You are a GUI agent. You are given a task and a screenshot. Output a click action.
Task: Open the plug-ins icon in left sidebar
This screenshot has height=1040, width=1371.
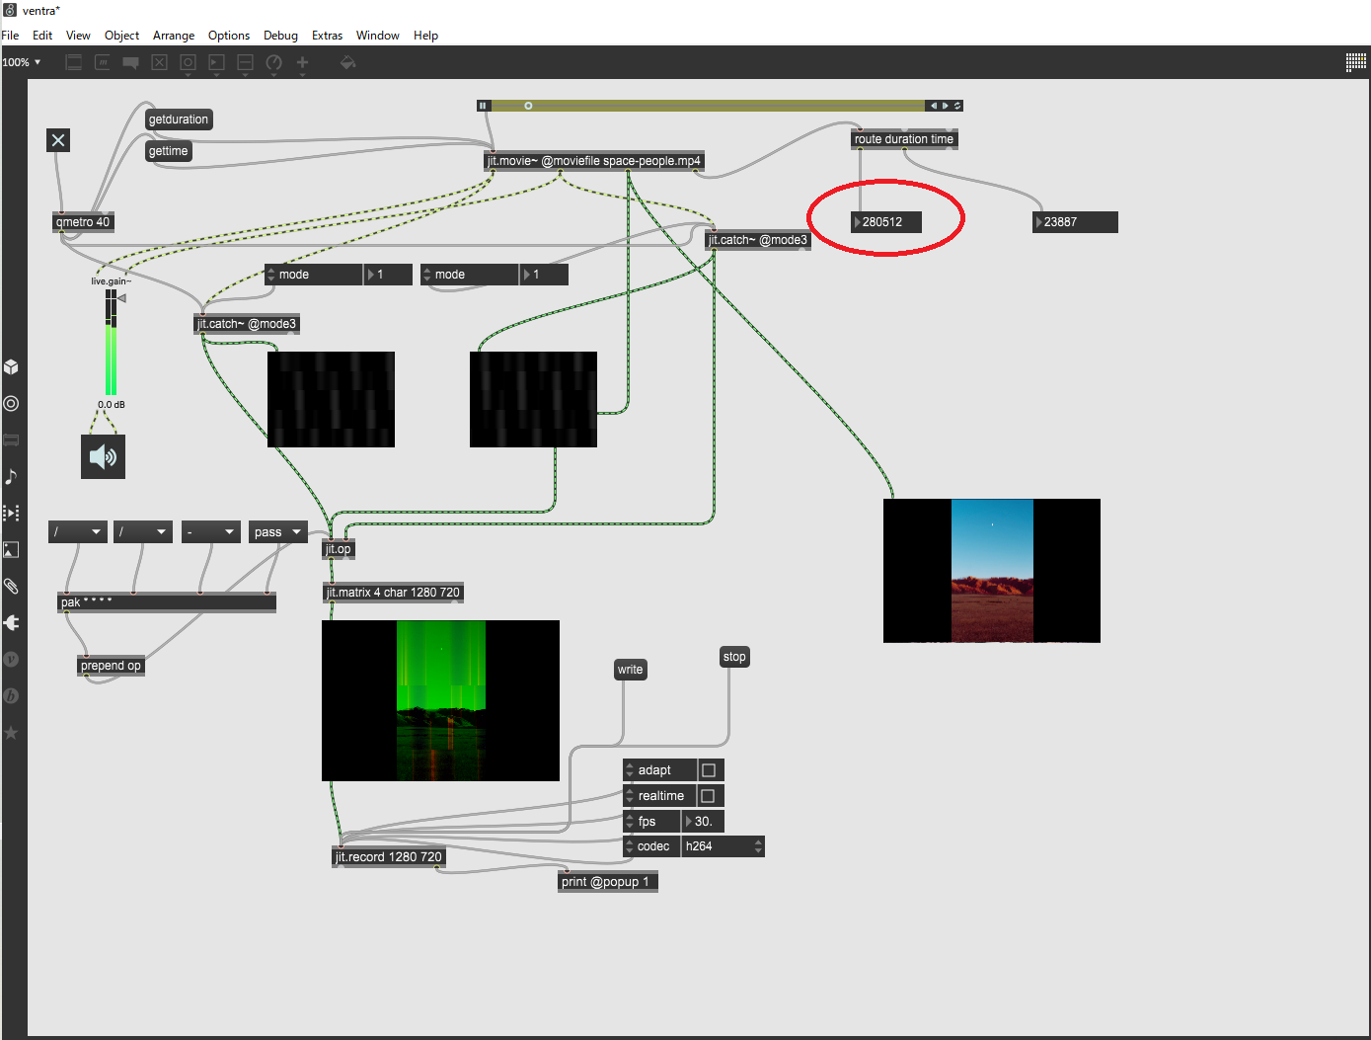11,622
